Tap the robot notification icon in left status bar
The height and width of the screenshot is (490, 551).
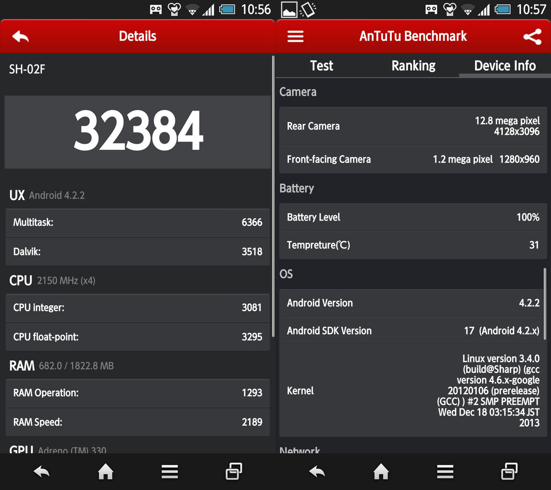(155, 10)
